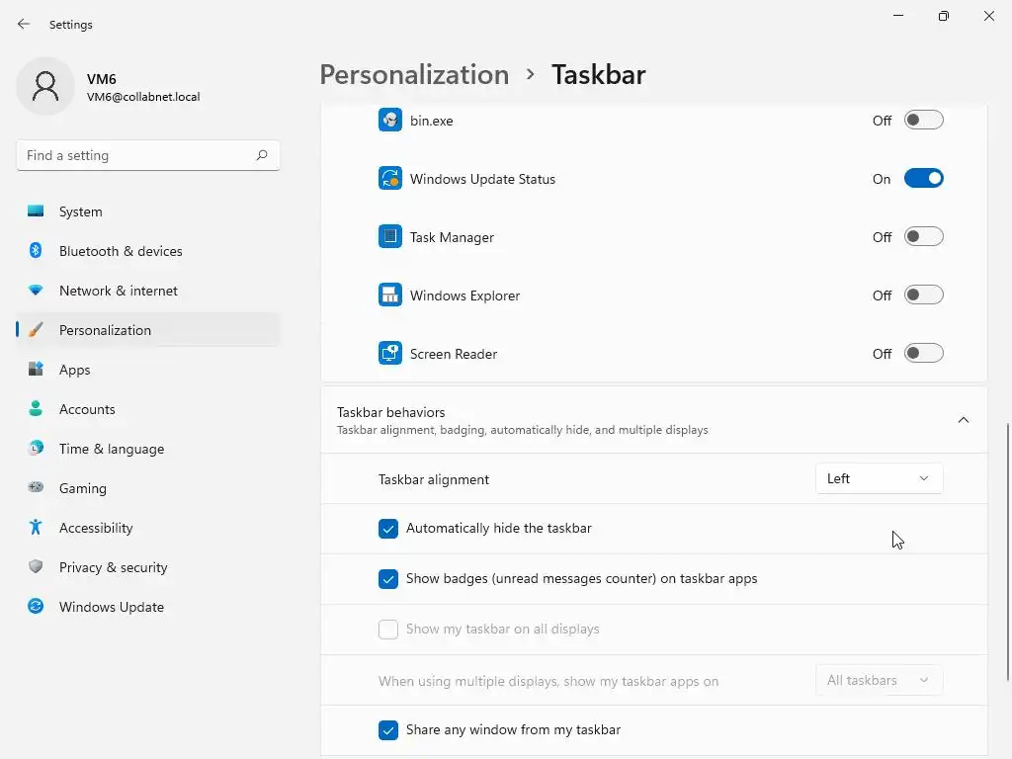Click the Screen Reader app icon
1012x759 pixels.
point(389,353)
